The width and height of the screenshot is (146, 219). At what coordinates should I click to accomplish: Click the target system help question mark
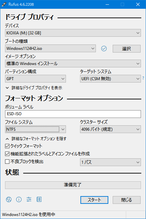(x=143, y=78)
